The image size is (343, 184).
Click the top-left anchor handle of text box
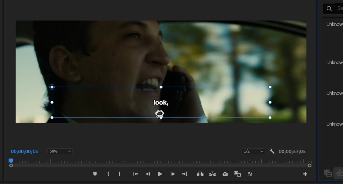click(52, 87)
